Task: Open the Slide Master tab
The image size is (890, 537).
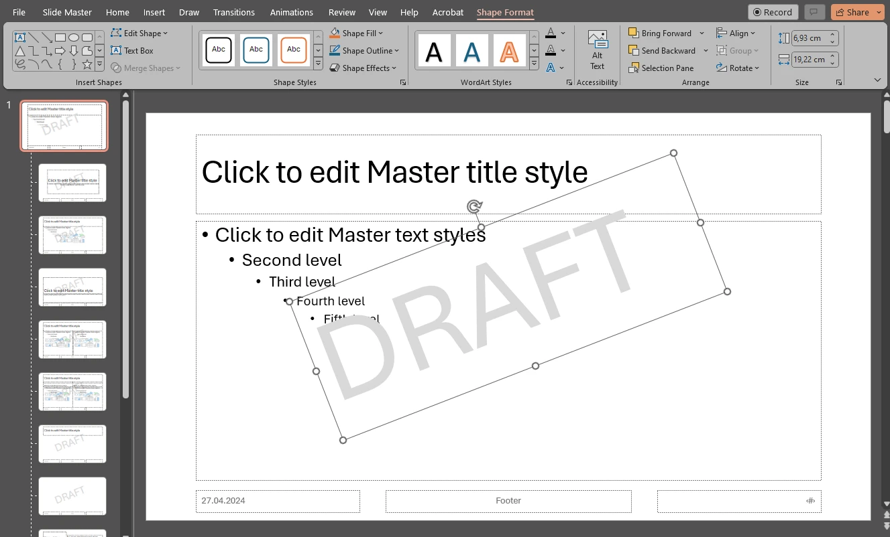Action: coord(66,11)
